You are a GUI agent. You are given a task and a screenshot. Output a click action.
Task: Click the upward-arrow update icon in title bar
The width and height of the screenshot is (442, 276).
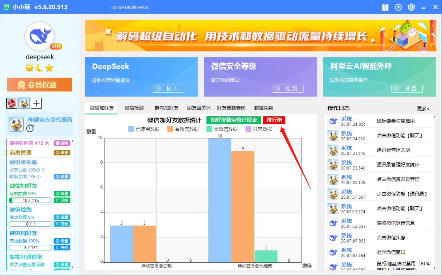(398, 7)
